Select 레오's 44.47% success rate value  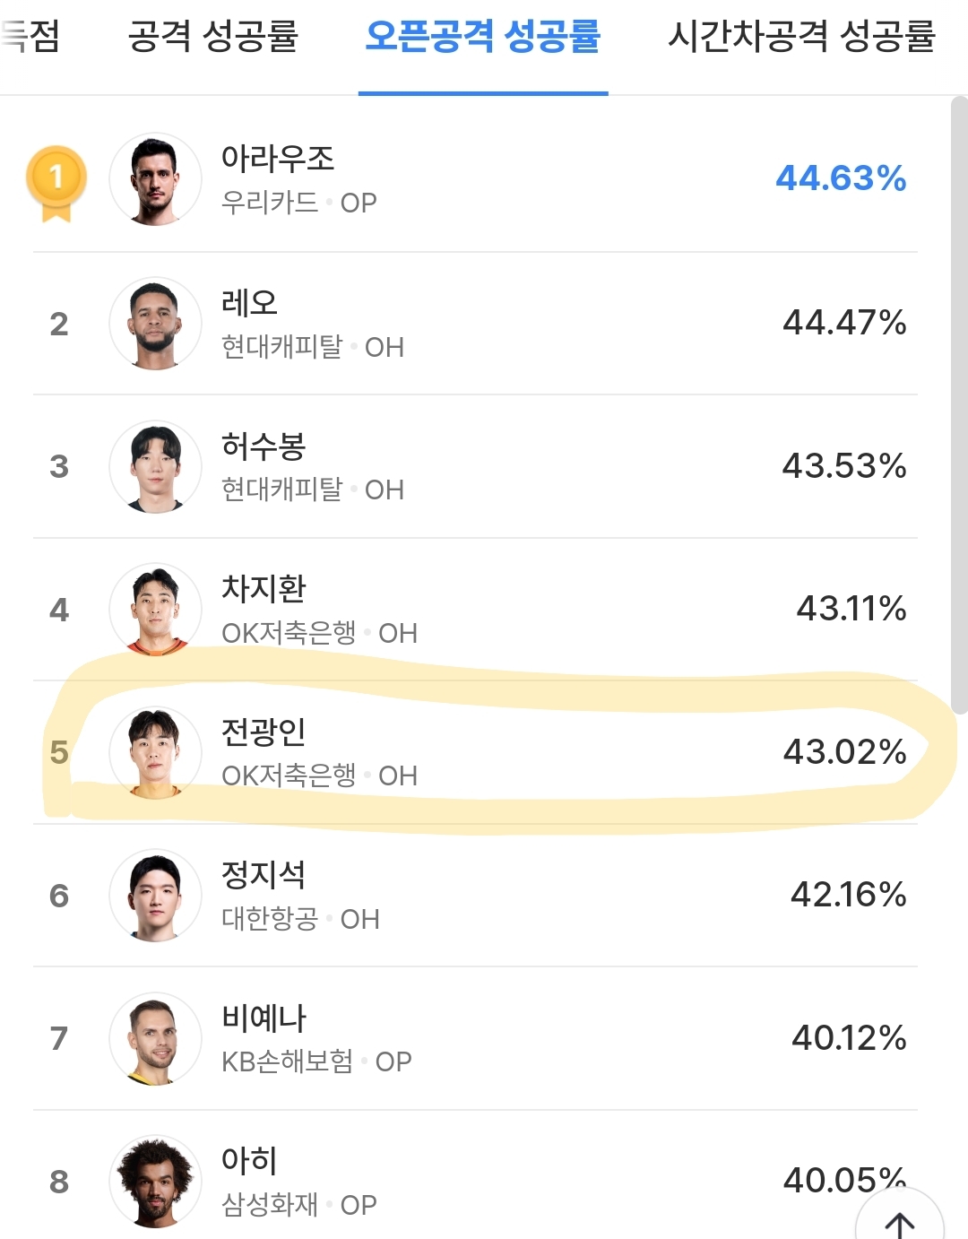[844, 323]
